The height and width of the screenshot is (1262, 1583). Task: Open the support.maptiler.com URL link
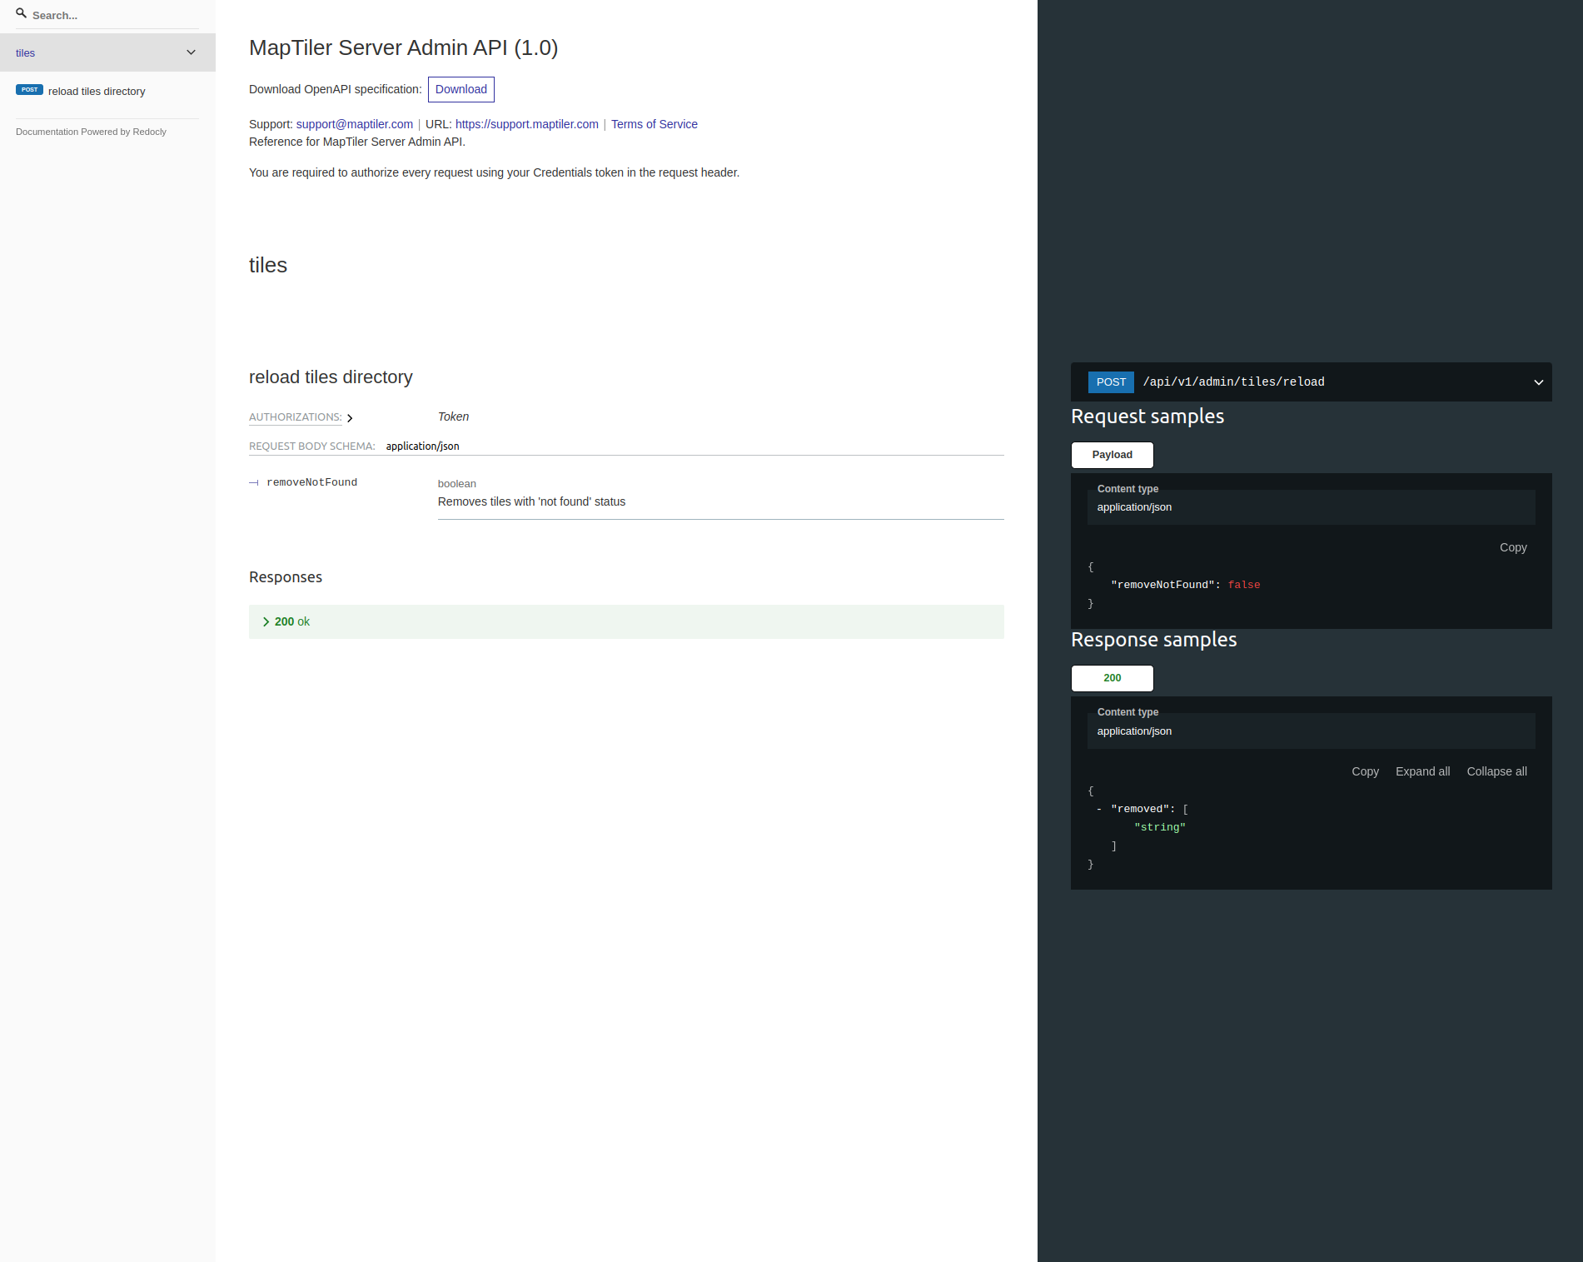(526, 124)
